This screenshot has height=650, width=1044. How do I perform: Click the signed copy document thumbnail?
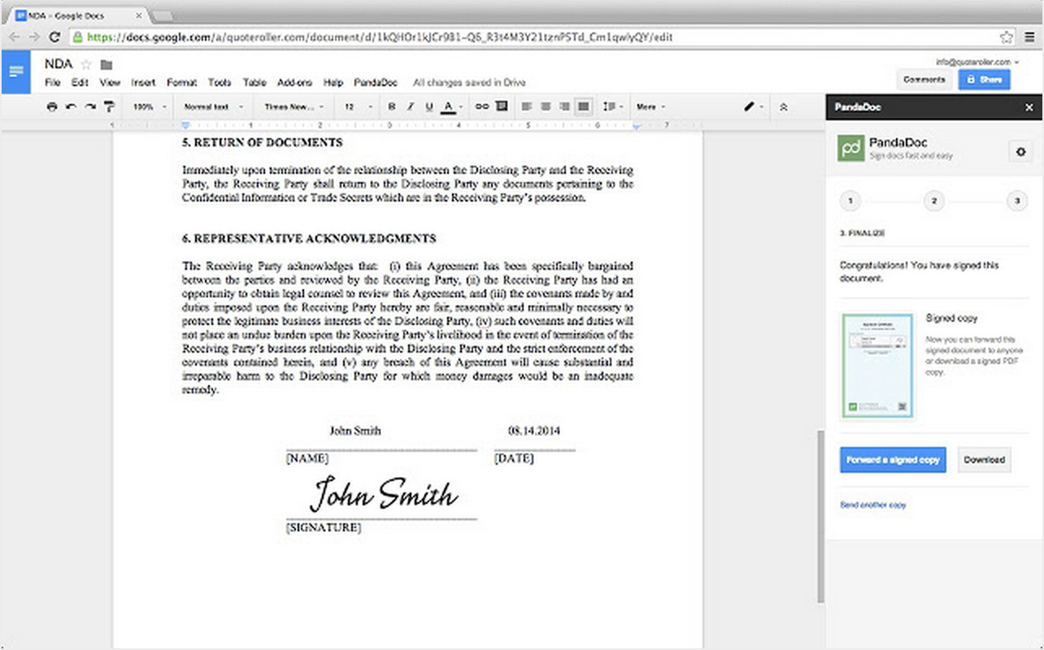(877, 366)
